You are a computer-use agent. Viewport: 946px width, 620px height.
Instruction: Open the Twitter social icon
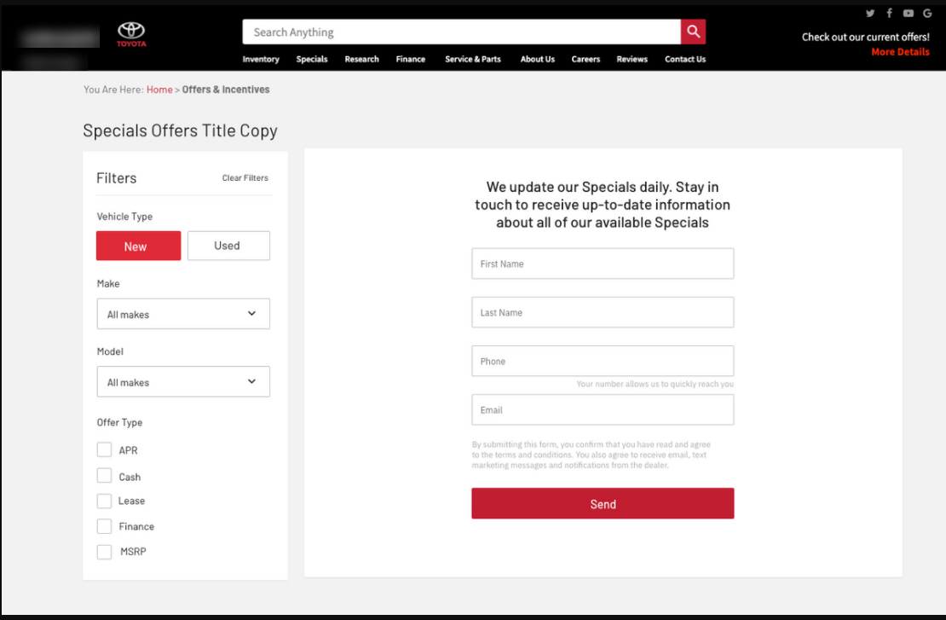(870, 13)
